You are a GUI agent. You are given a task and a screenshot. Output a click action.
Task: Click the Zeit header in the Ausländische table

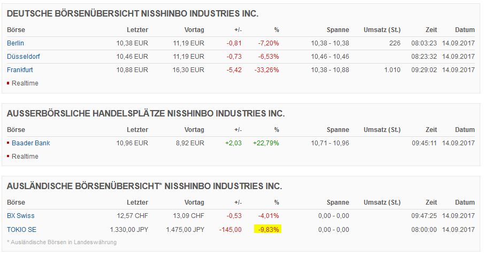click(x=431, y=203)
